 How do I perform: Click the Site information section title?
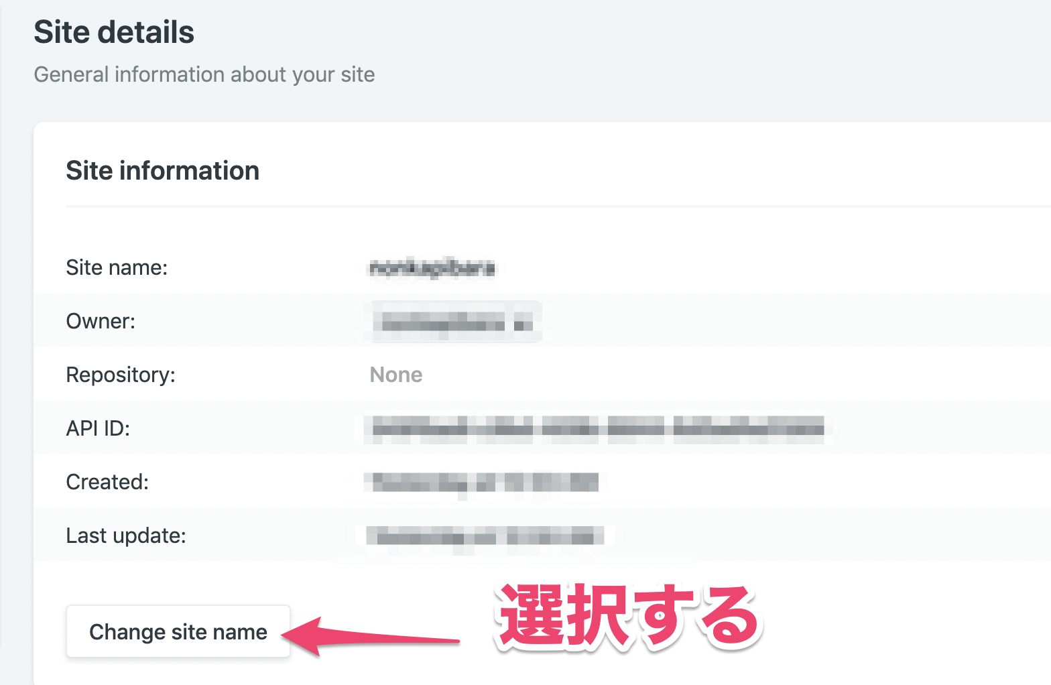162,171
